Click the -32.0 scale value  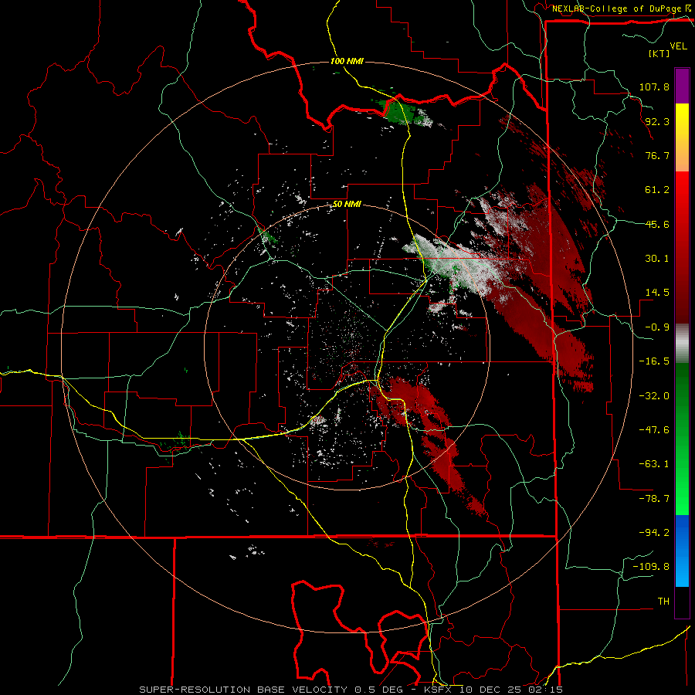tap(654, 396)
